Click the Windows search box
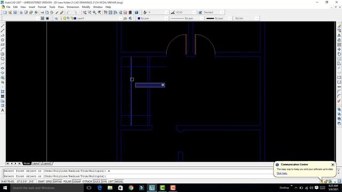 46,188
